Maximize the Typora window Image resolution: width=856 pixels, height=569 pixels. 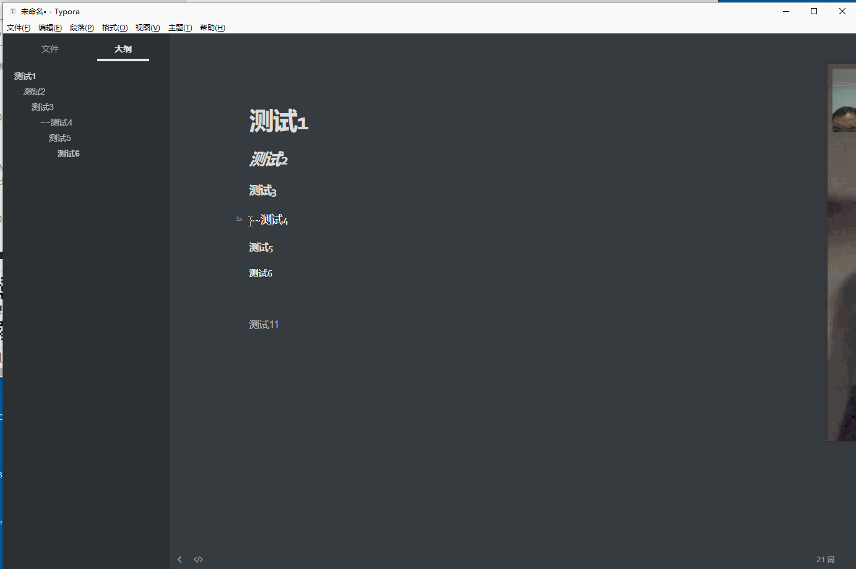click(814, 11)
